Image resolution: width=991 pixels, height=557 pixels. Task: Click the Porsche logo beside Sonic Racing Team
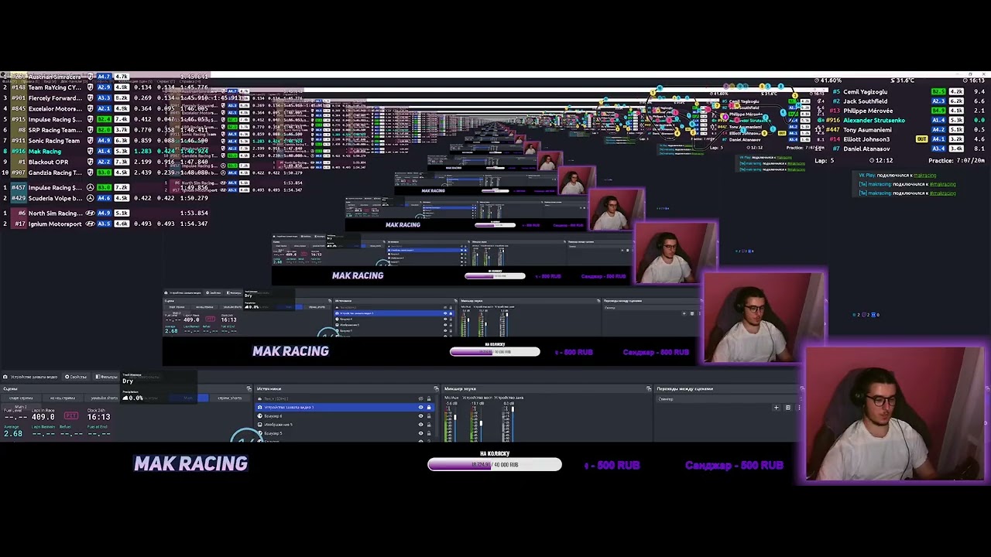tap(90, 141)
